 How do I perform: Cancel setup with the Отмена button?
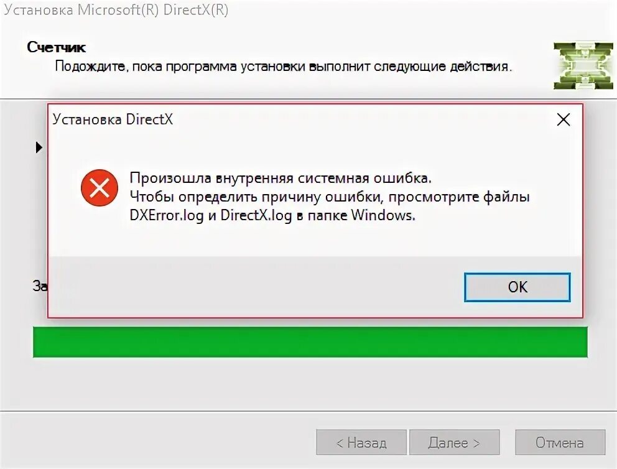point(560,442)
